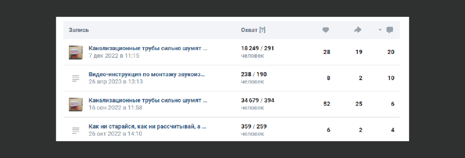465x158 pixels.
Task: Select reach value 18 249 / 291
Action: pos(257,48)
